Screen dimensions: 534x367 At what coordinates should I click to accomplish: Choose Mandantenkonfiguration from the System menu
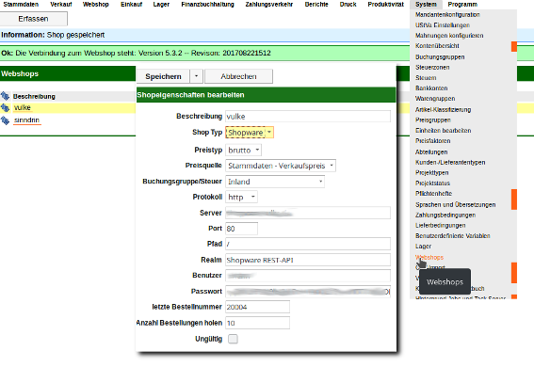tap(447, 15)
